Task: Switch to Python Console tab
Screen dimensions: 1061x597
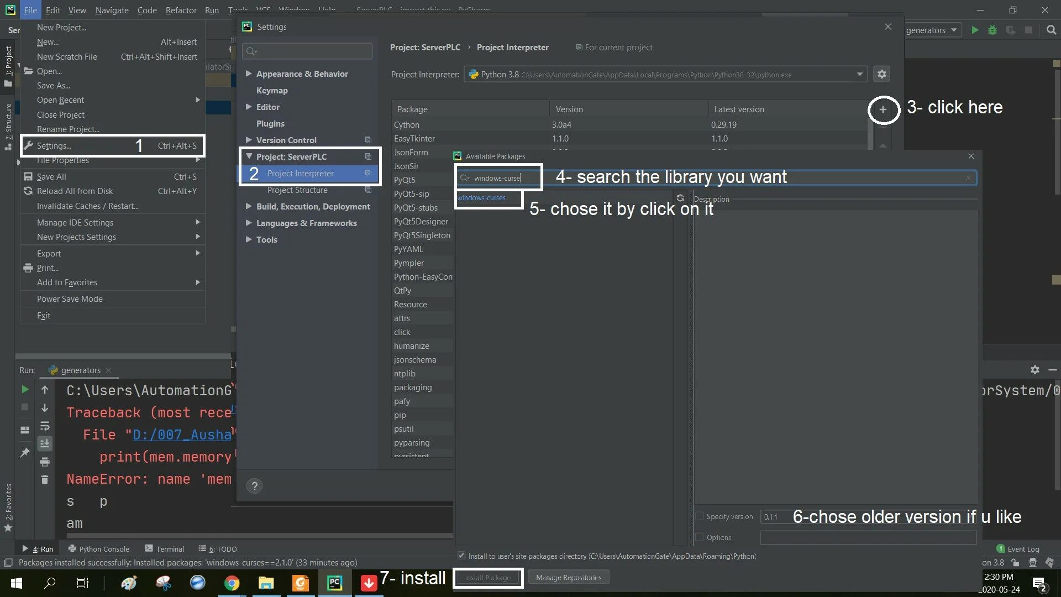Action: coord(99,549)
